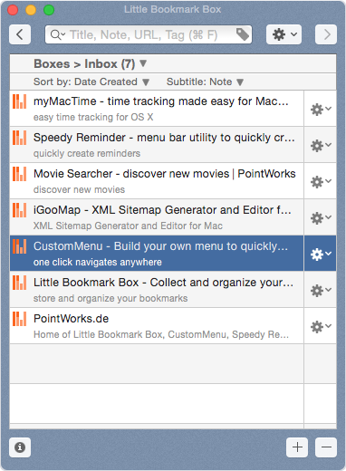Open the Sort by: Date Created dropdown
Viewport: 346px width, 471px height.
coord(91,82)
